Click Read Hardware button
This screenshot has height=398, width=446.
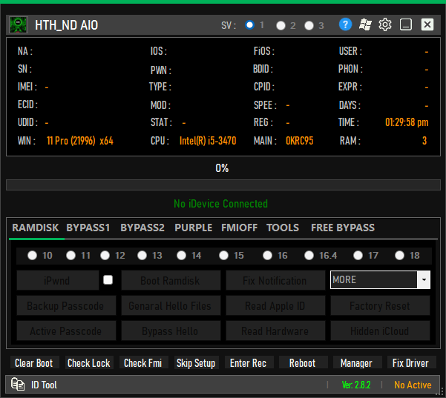(275, 331)
